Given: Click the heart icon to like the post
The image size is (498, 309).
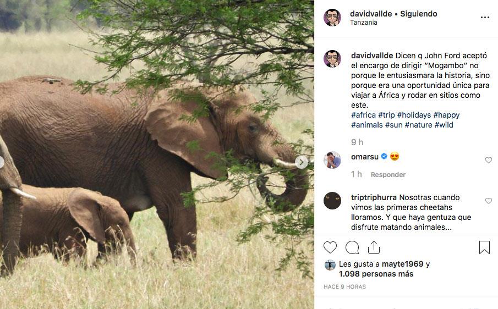Looking at the screenshot, I should click(x=330, y=247).
